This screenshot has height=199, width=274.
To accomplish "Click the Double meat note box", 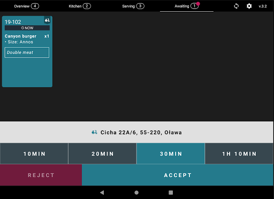I will pos(27,52).
